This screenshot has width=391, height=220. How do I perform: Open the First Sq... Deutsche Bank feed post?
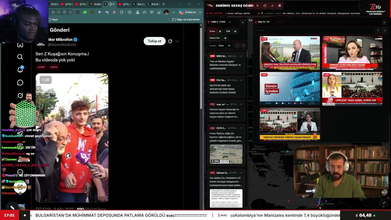(x=226, y=87)
